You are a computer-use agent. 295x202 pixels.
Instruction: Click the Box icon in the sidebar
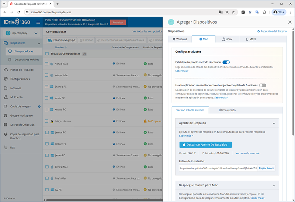(6, 147)
